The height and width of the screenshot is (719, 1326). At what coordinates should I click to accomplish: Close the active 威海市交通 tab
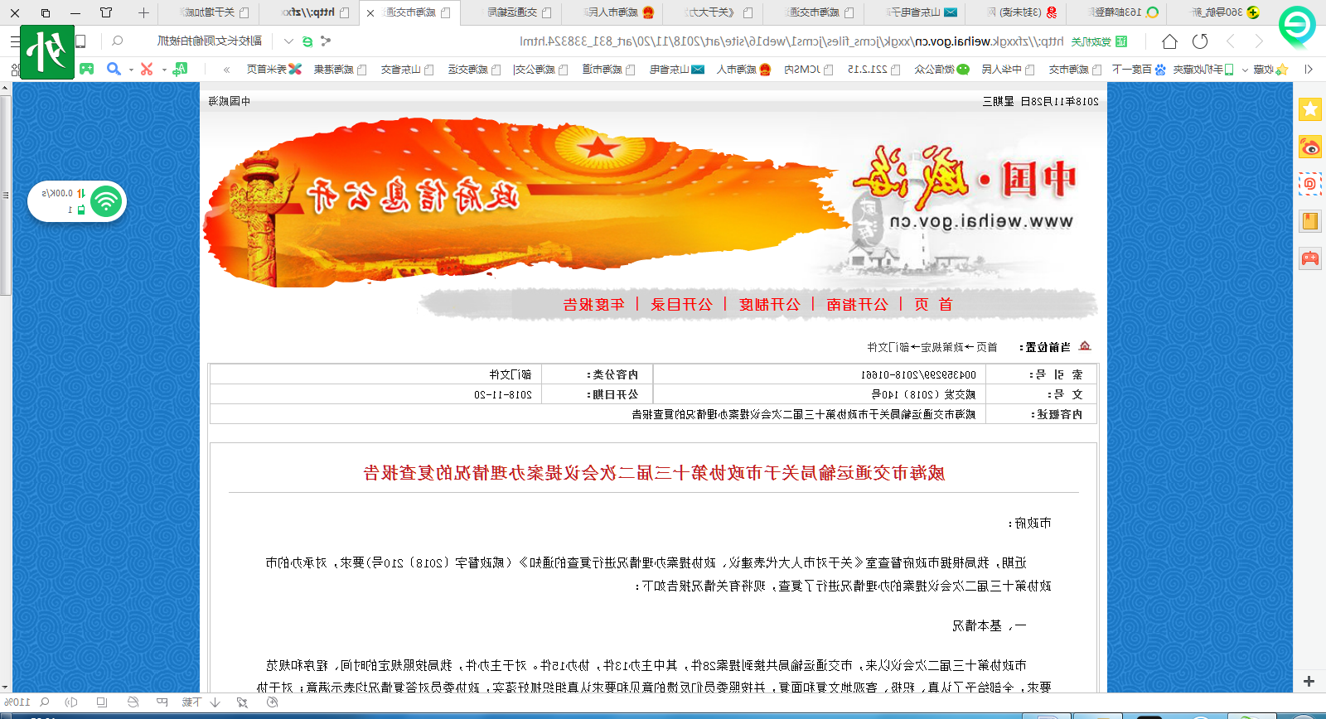370,13
